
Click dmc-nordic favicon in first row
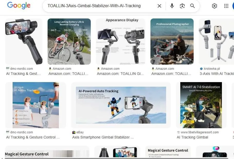tap(8, 68)
